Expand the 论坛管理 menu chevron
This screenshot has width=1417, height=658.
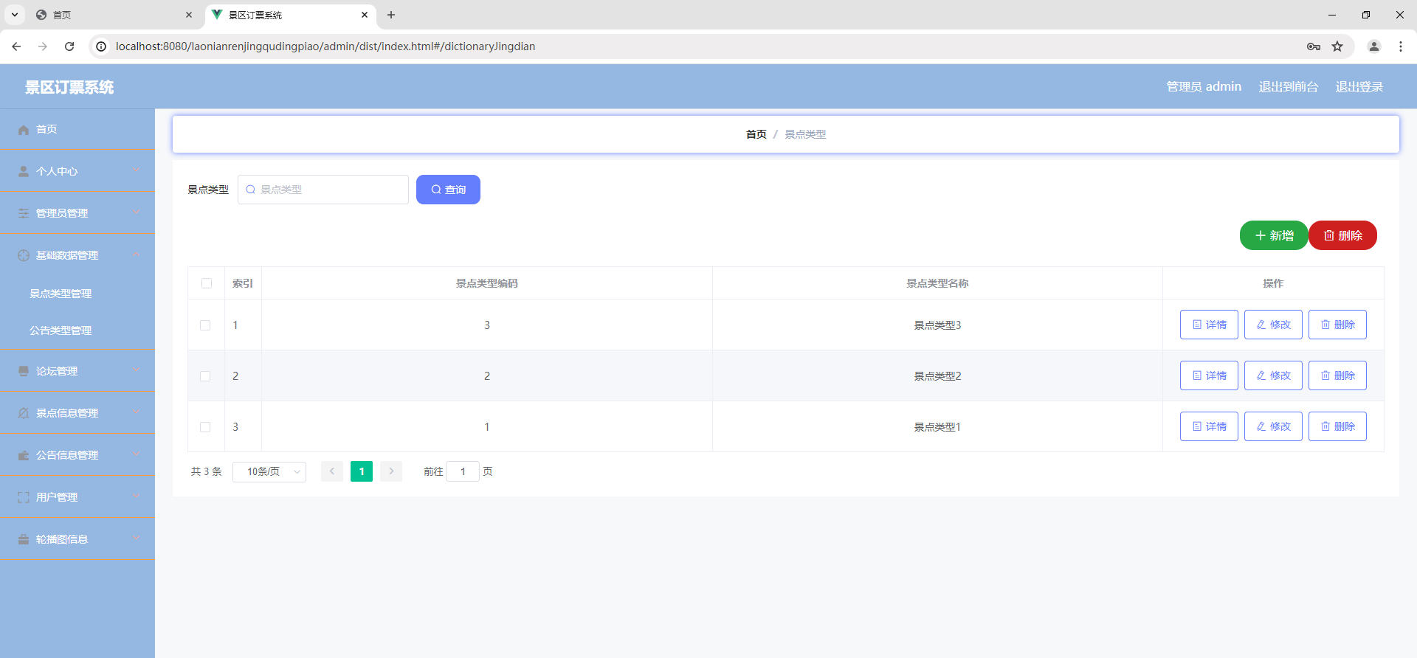click(136, 370)
